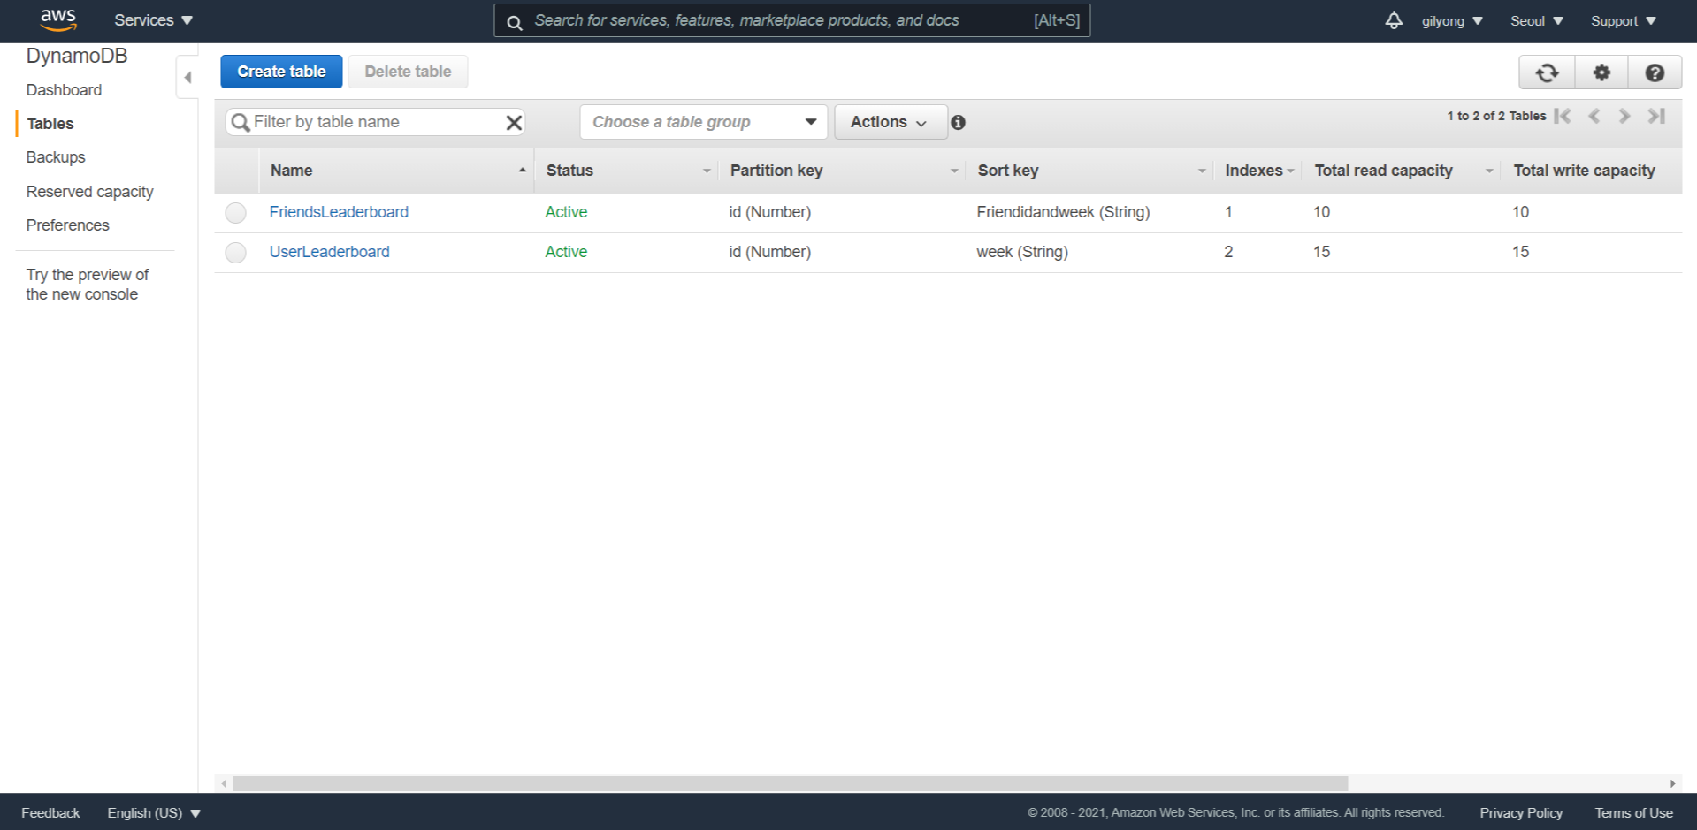Image resolution: width=1697 pixels, height=830 pixels.
Task: Click id (Number) cell in FriendsLeaderboard row
Action: [x=769, y=212]
